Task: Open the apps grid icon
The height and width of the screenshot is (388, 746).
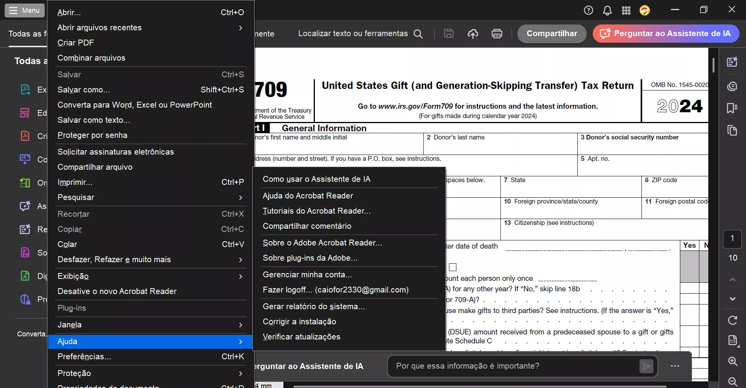Action: point(626,10)
